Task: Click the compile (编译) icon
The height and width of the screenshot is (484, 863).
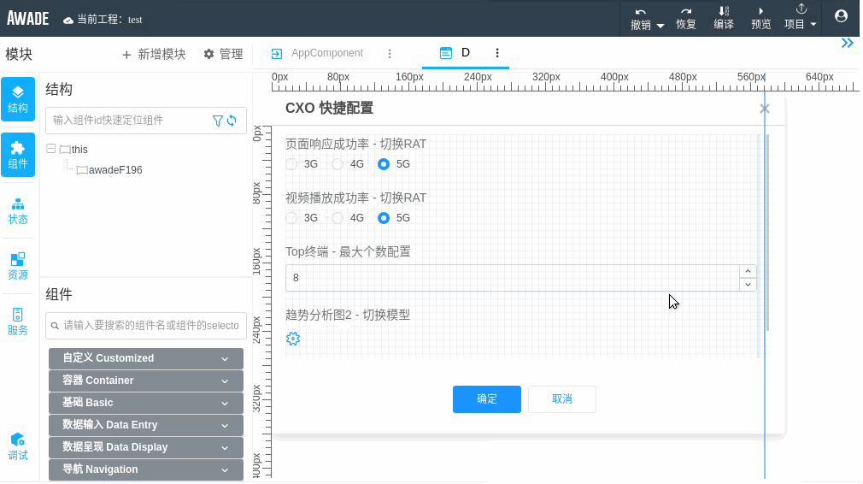Action: 723,11
